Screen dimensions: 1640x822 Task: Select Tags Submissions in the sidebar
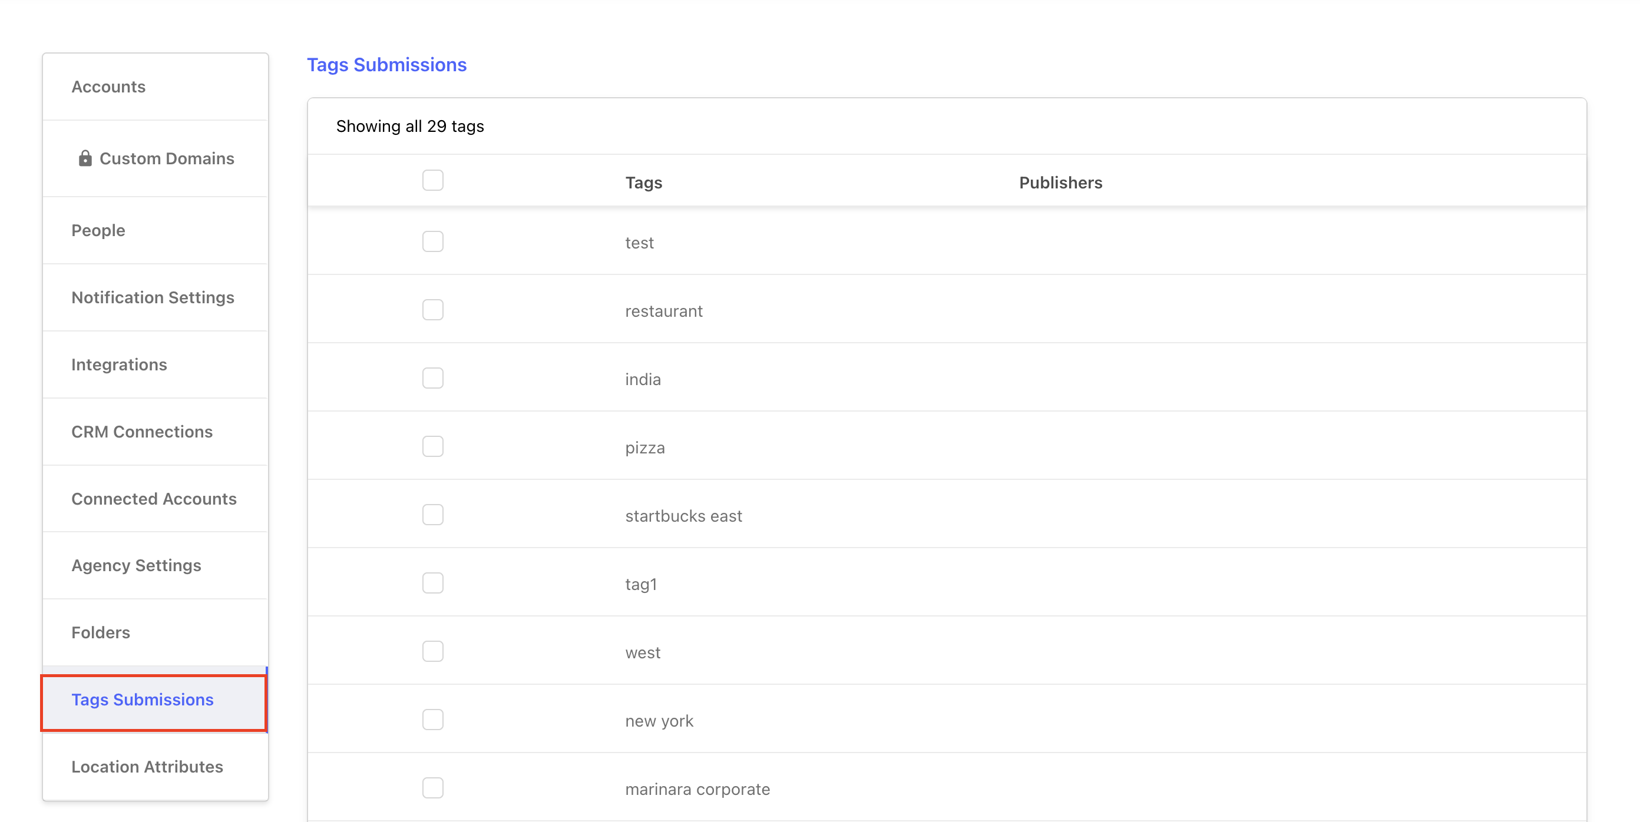(154, 700)
